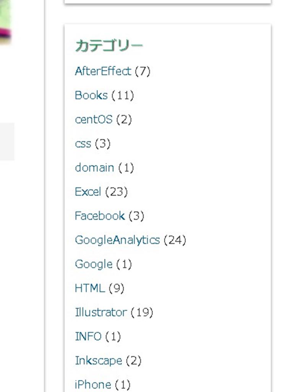The width and height of the screenshot is (286, 392).
Task: Go to the centOS category
Action: (94, 119)
